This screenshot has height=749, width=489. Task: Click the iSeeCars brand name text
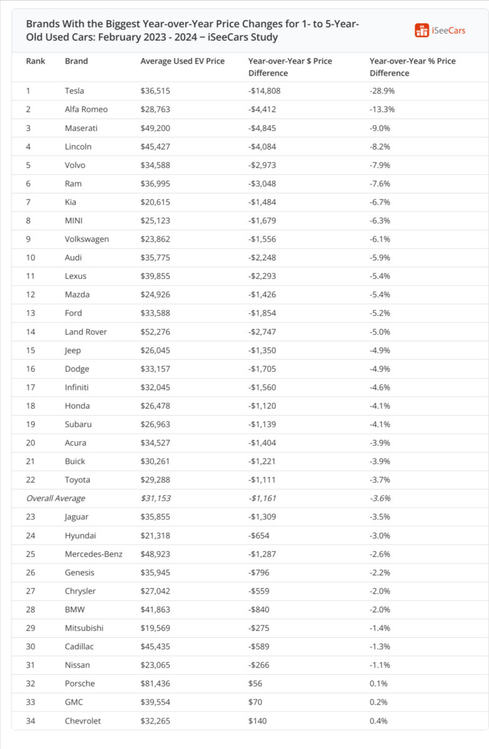pyautogui.click(x=448, y=30)
